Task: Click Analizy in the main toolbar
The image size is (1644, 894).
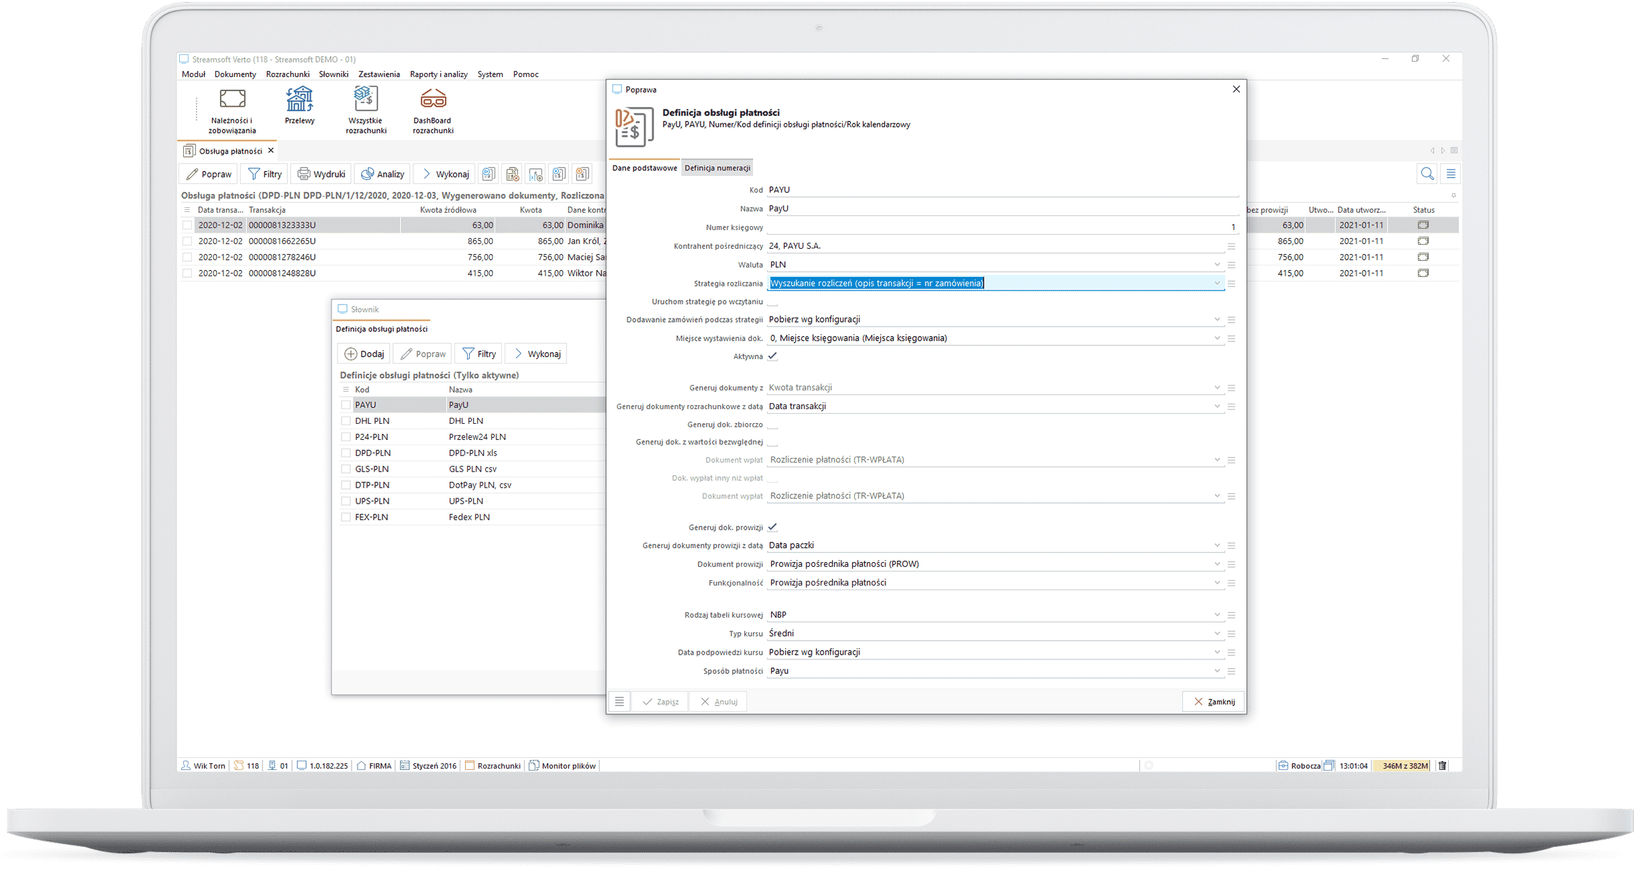Action: pos(382,174)
